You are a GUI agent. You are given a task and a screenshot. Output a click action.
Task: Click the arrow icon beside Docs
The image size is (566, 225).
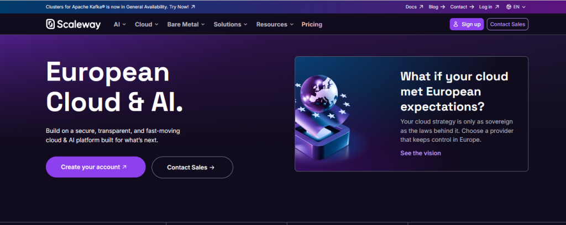421,7
